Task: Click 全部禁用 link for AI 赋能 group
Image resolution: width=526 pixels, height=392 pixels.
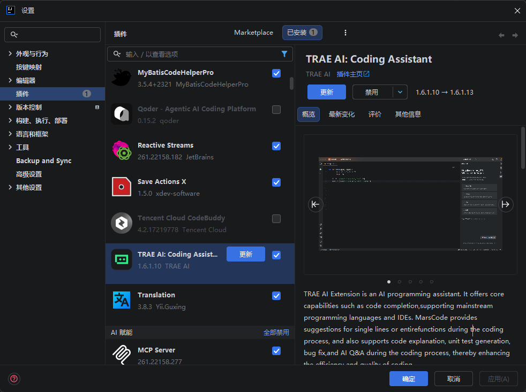Action: (x=276, y=332)
